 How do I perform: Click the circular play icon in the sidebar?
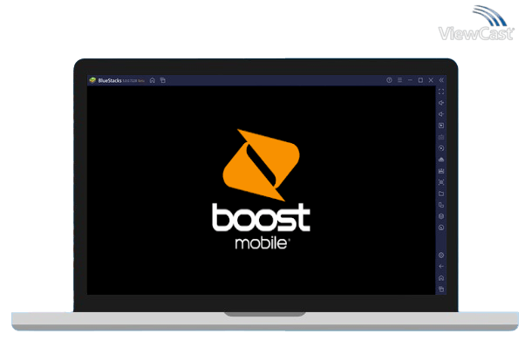coord(441,148)
